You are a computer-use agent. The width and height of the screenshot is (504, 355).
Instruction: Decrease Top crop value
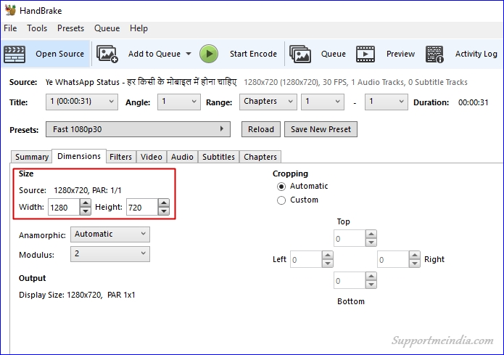[x=371, y=242]
